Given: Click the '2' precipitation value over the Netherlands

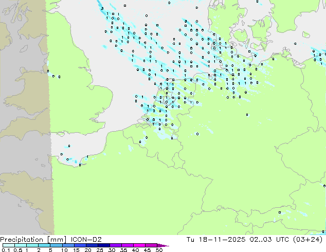Looking at the screenshot, I should [x=154, y=111].
